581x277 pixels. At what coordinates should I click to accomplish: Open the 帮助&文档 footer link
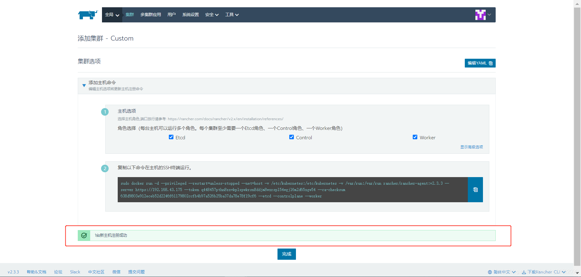pyautogui.click(x=37, y=272)
